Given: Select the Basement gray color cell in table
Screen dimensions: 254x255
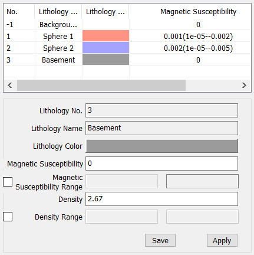Looking at the screenshot, I should (105, 60).
